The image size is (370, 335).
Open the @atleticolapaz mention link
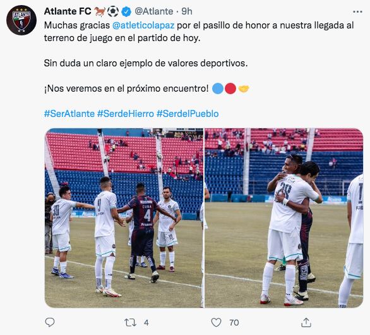click(x=143, y=25)
